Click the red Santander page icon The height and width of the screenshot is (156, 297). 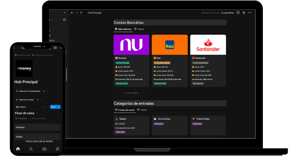coord(193,58)
